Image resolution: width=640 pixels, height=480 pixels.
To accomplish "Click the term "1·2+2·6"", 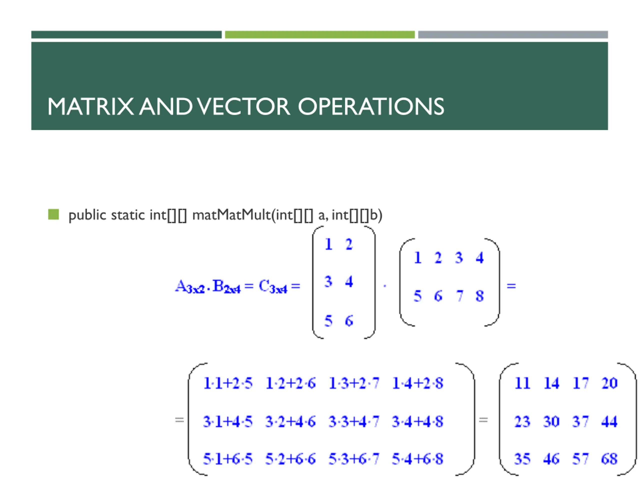I will pos(291,383).
